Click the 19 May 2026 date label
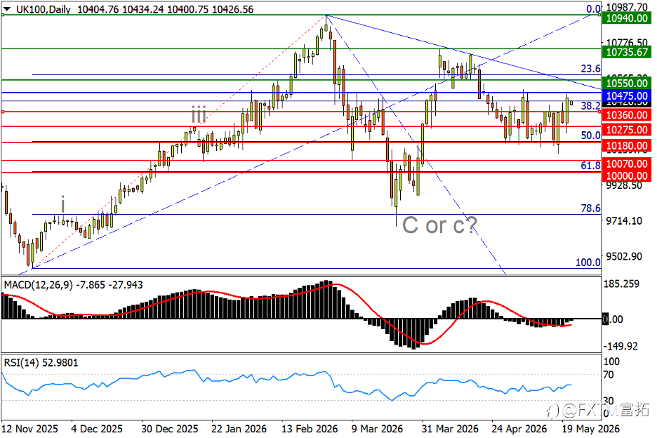Image resolution: width=657 pixels, height=438 pixels. 590,429
